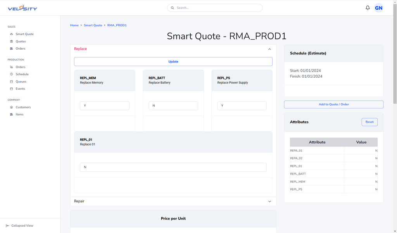Screen dimensions: 397x233
Task: Click Add to Quote / Order button
Action: [x=333, y=104]
